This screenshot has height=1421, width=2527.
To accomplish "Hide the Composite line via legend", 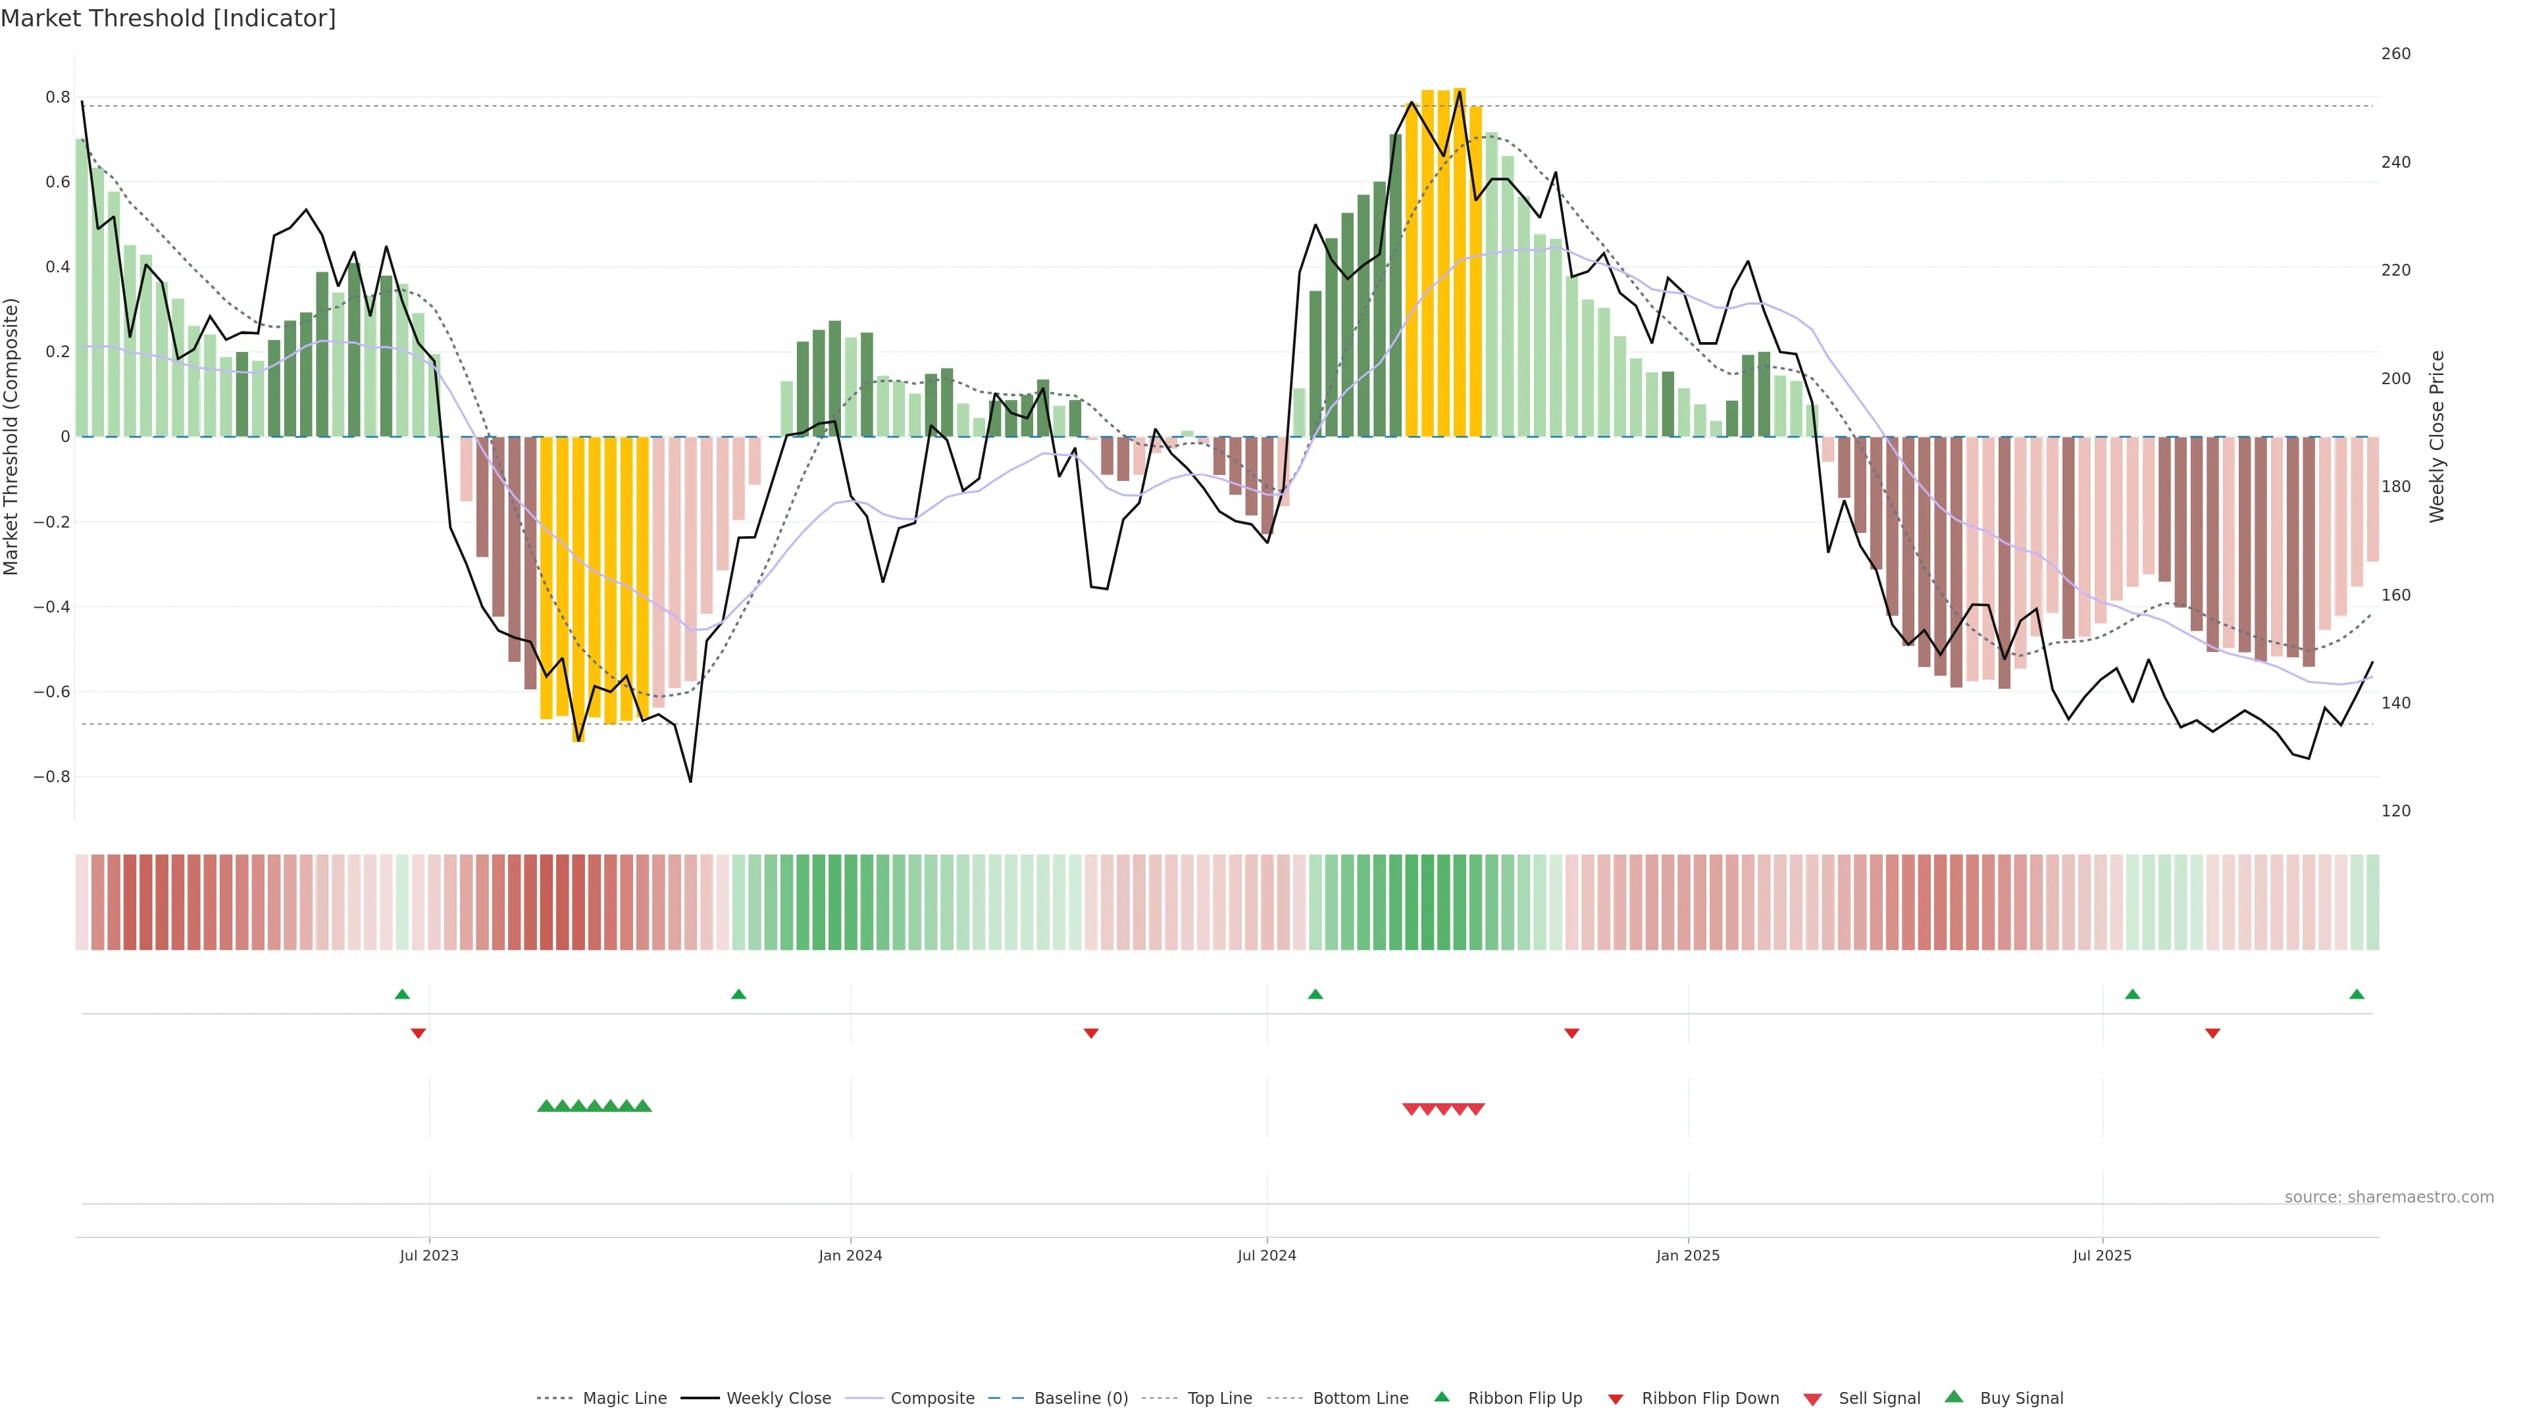I will (932, 1399).
